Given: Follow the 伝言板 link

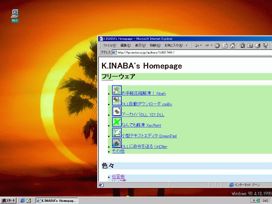Looking at the screenshot, I should click(118, 176).
